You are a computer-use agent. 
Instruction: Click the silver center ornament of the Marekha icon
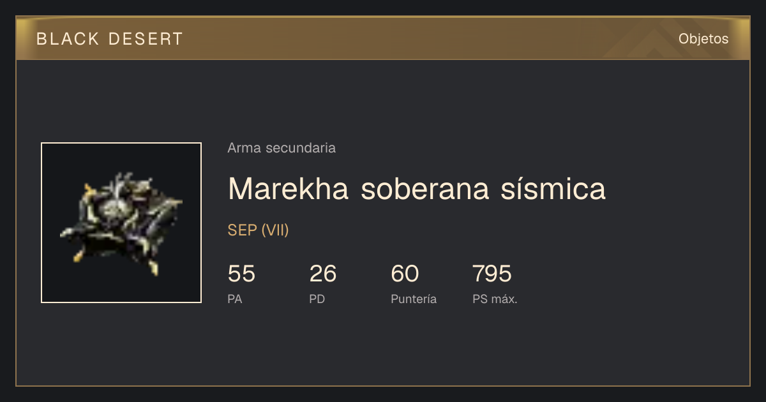click(x=116, y=207)
